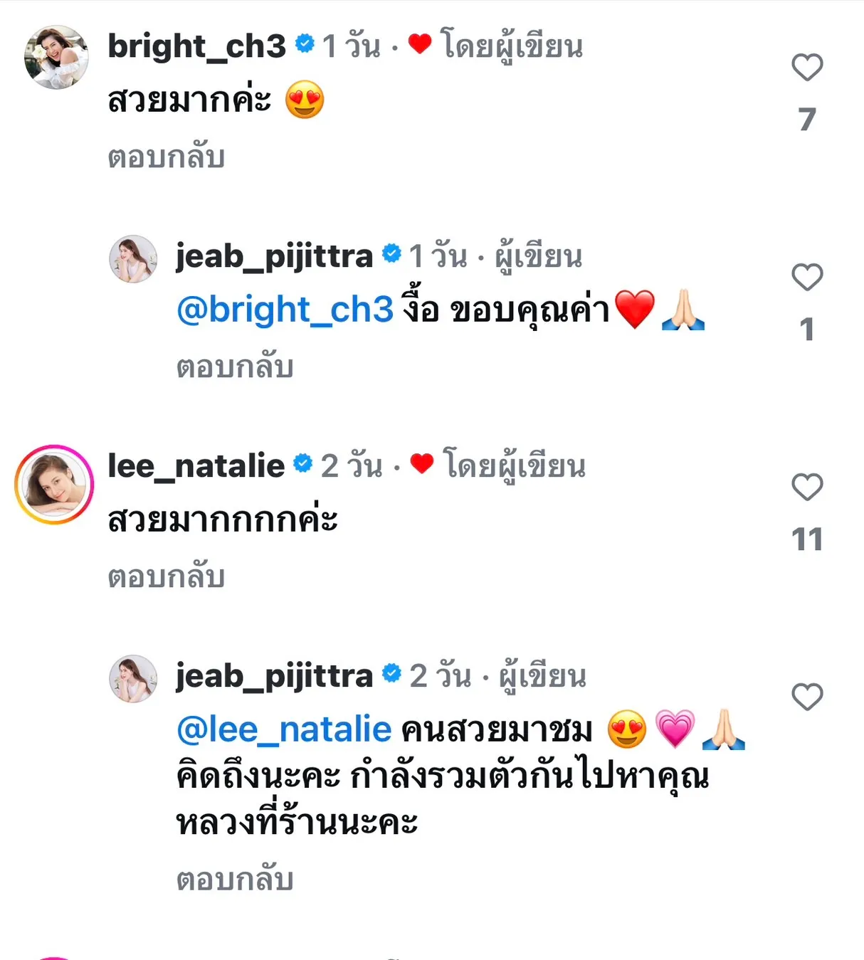Viewport: 864px width, 960px height.
Task: View the 7 likes count on bright_ch3's comment
Action: [807, 120]
